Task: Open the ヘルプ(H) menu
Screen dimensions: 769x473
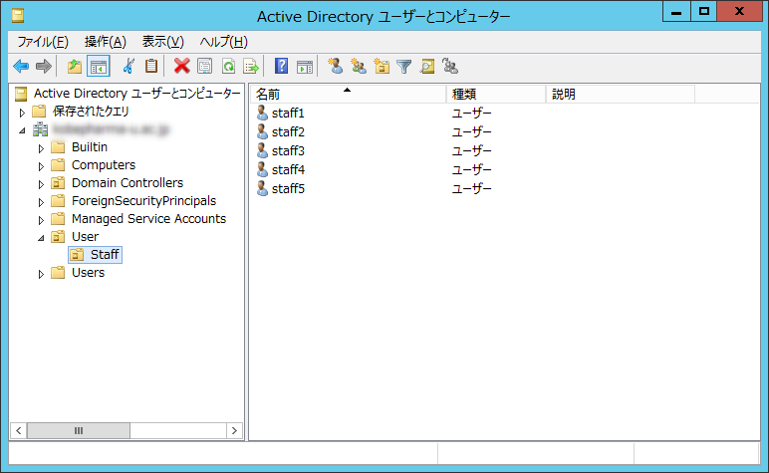Action: tap(224, 42)
